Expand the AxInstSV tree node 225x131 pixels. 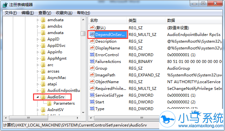(38, 110)
